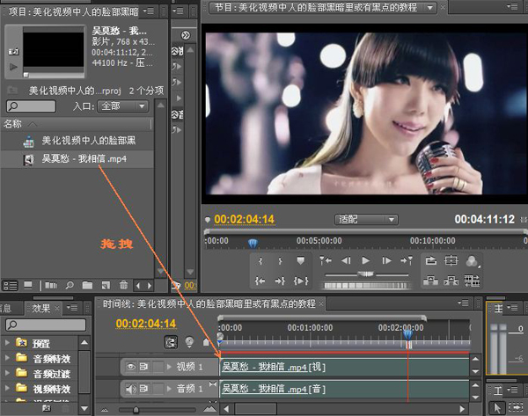This screenshot has width=528, height=416.
Task: Go to next edit point
Action: point(407,260)
